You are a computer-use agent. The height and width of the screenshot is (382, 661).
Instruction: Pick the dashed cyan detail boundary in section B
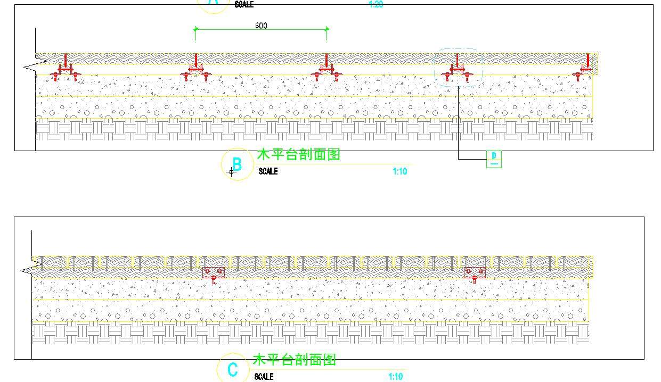(459, 68)
